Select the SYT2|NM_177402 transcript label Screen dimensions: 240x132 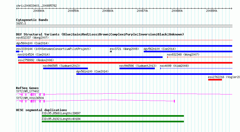[28, 91]
